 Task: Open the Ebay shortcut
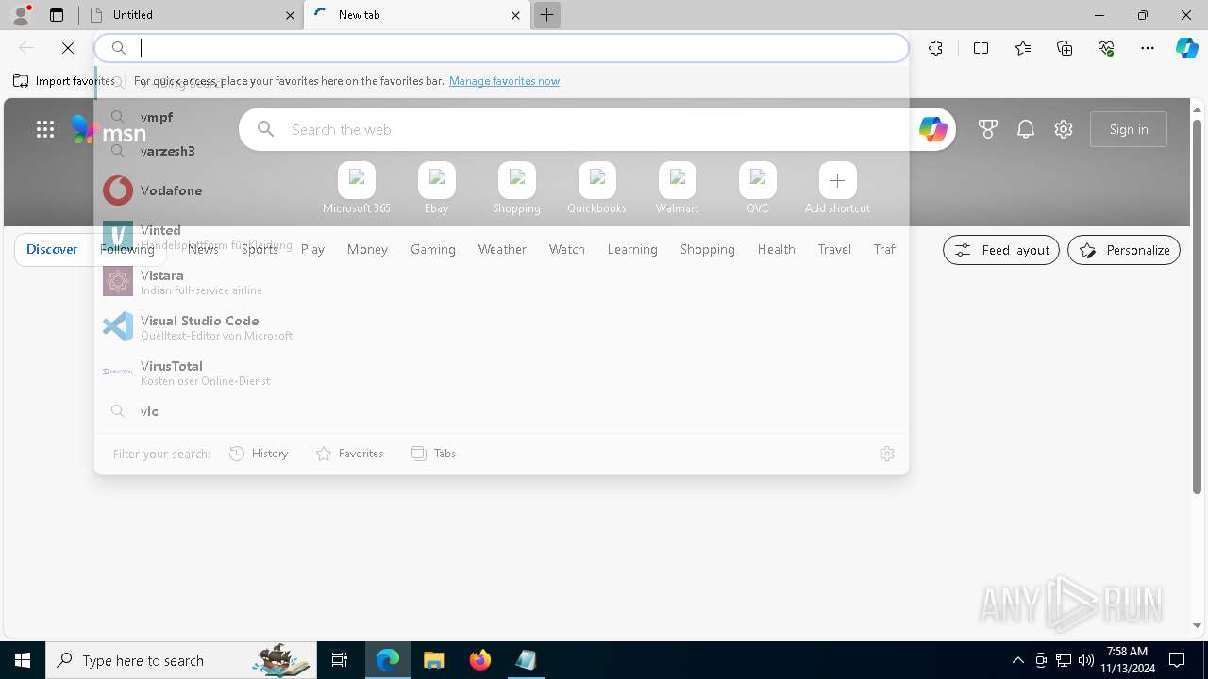(437, 188)
